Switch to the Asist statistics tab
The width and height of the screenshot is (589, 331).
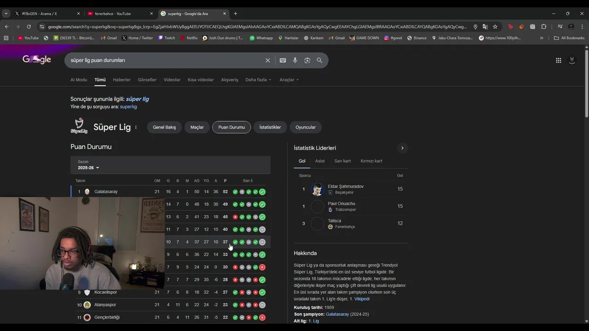320,161
